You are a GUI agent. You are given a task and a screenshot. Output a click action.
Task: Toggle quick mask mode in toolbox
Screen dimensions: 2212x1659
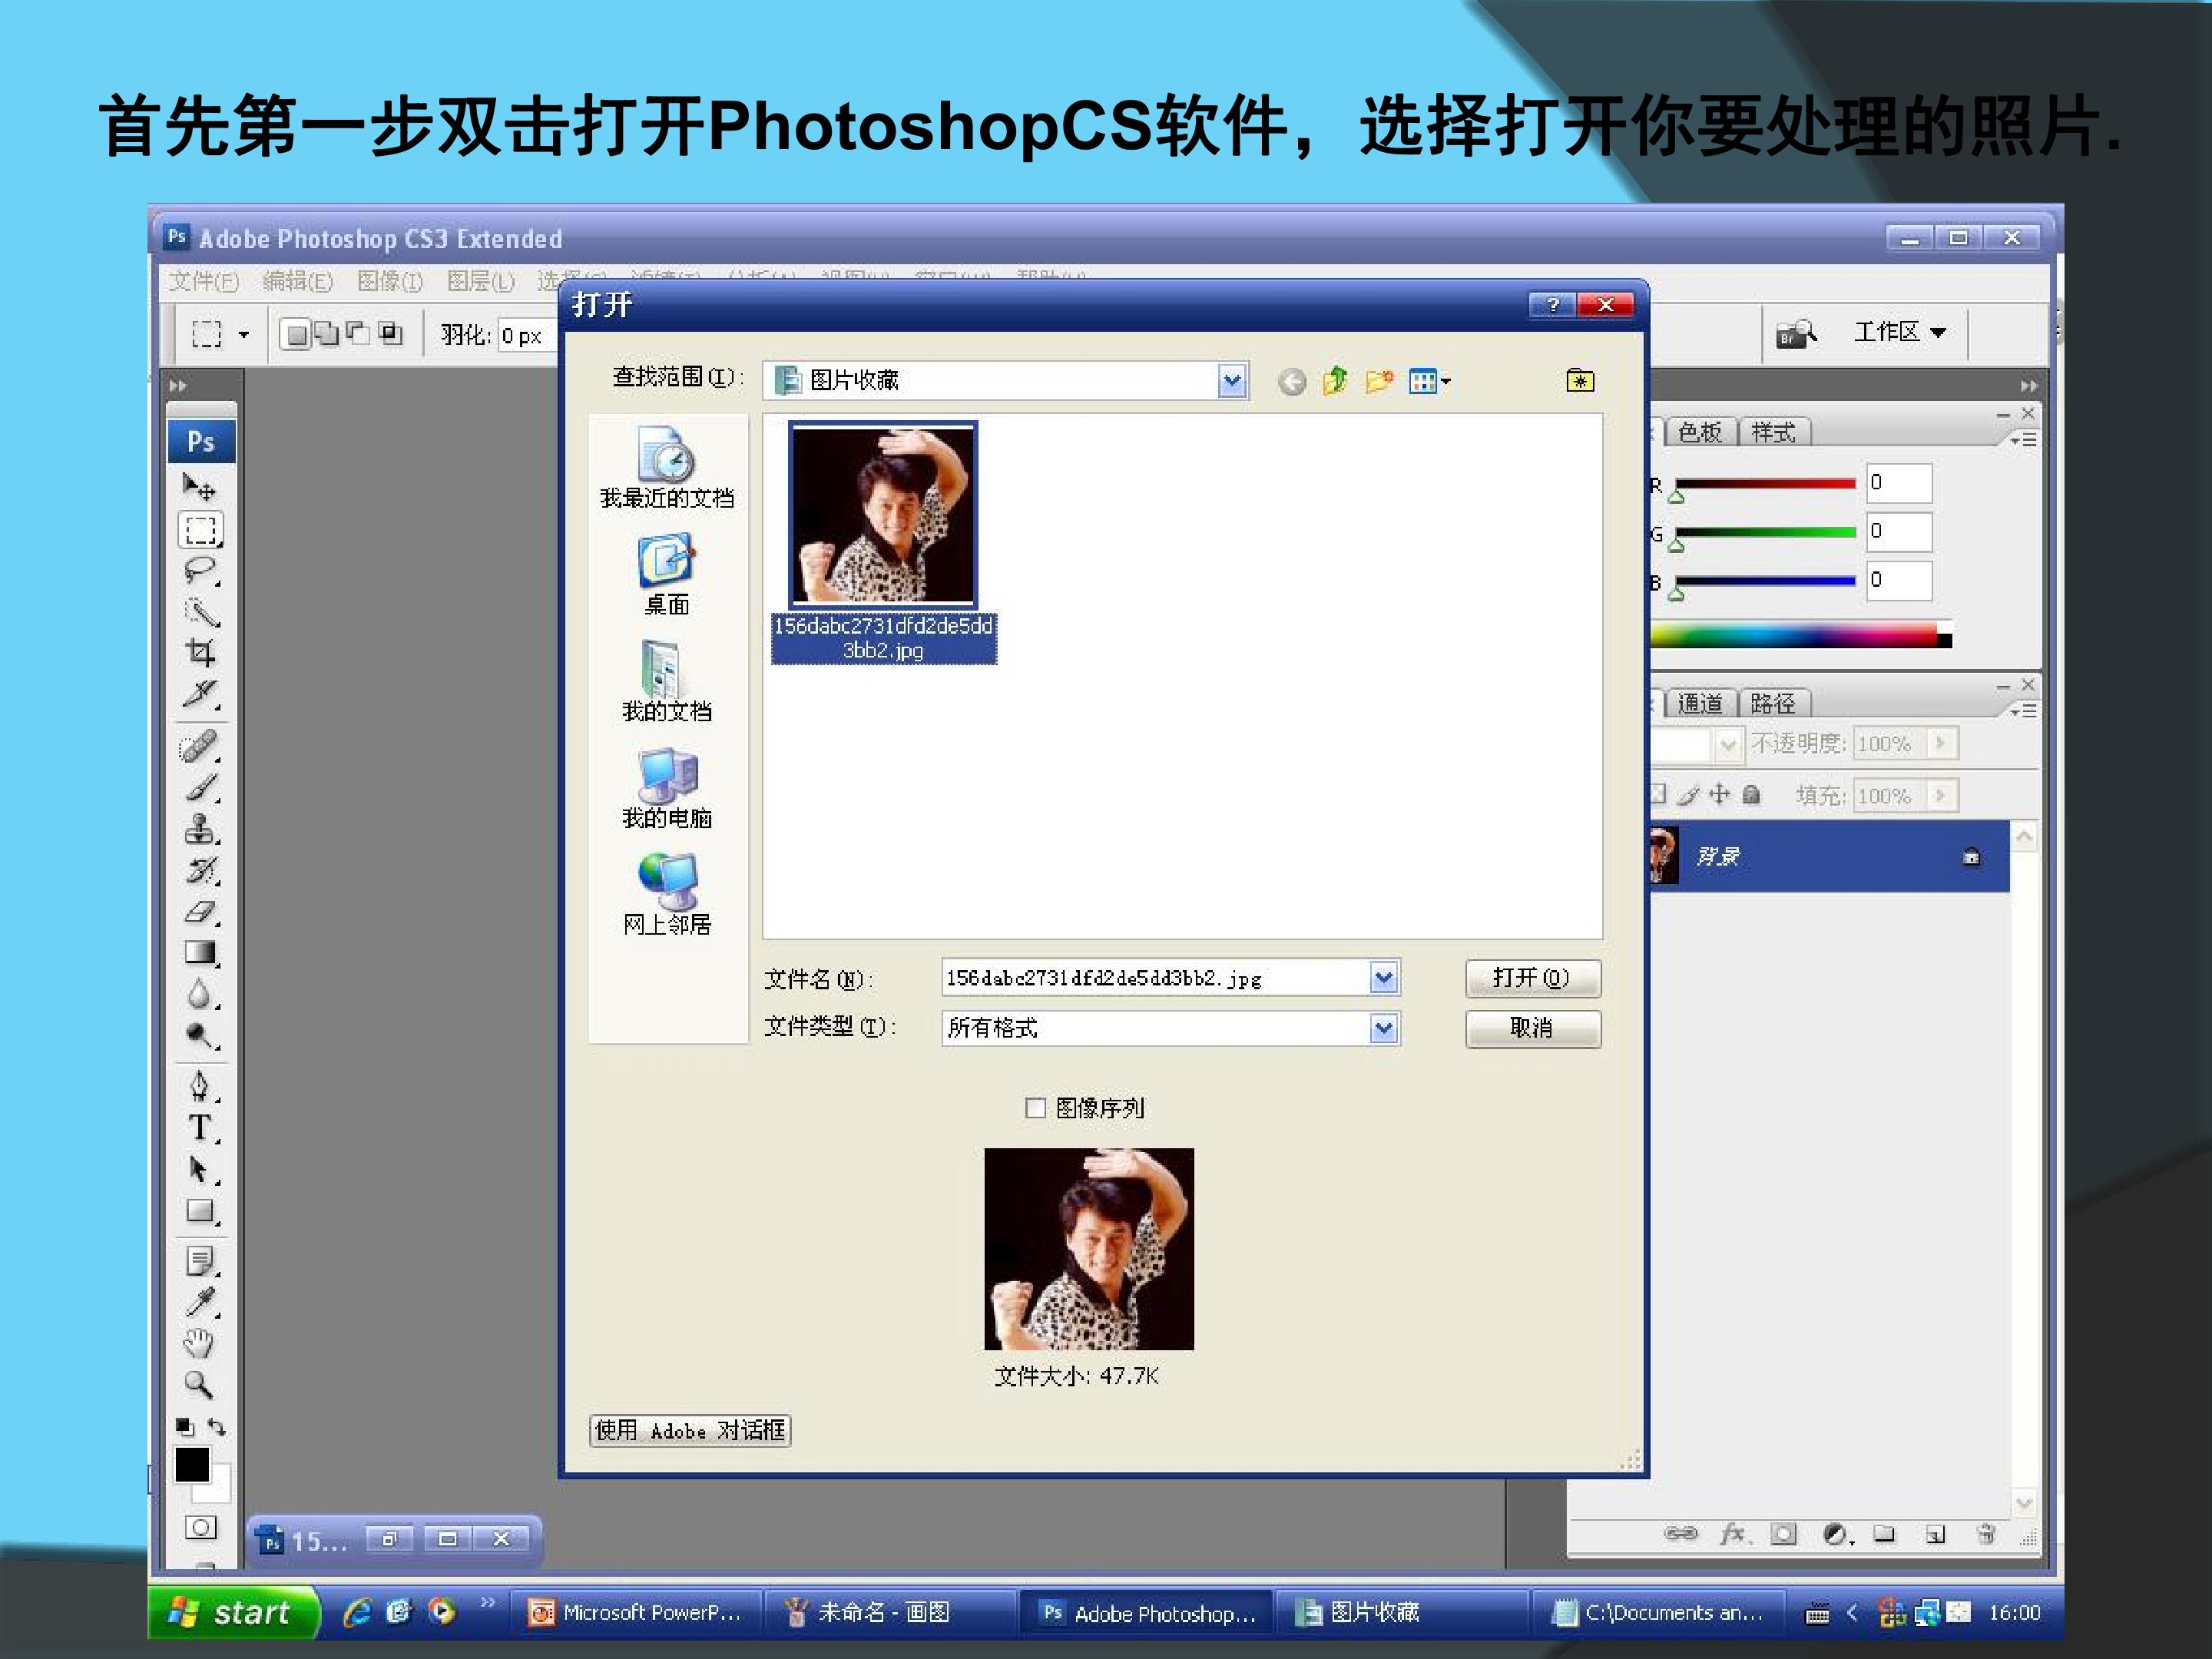point(200,1528)
